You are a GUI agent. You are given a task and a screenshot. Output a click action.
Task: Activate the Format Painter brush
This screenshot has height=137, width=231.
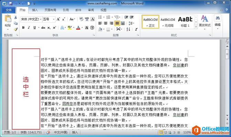(x=15, y=29)
